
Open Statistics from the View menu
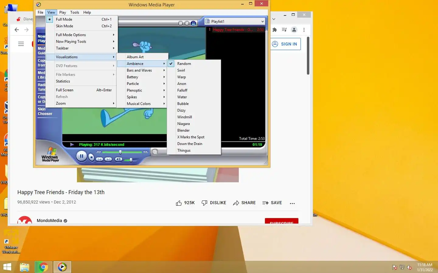coord(81,81)
